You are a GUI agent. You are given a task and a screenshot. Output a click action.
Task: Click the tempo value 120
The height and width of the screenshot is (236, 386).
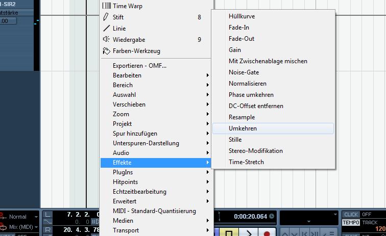pos(380,229)
